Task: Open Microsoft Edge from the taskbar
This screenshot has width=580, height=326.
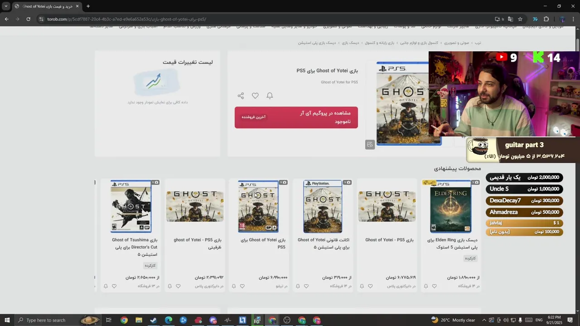Action: coord(169,320)
